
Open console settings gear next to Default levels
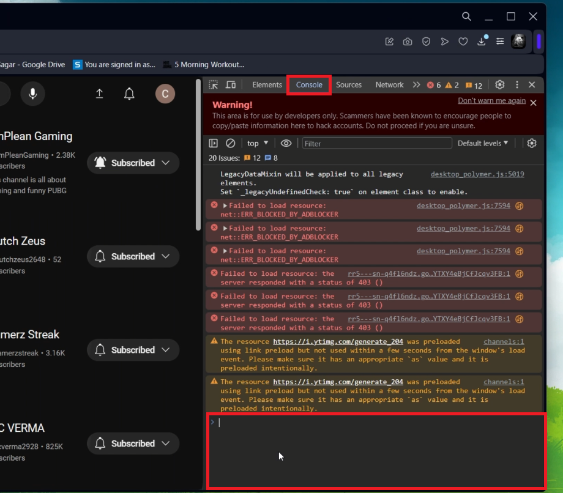[532, 143]
